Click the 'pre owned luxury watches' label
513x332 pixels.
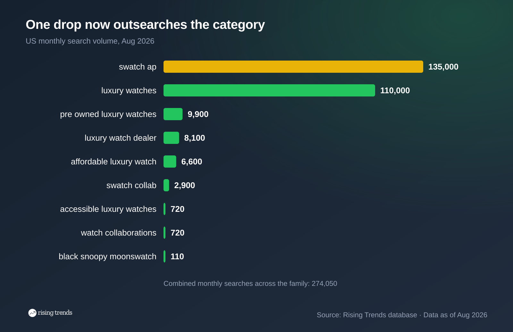108,114
